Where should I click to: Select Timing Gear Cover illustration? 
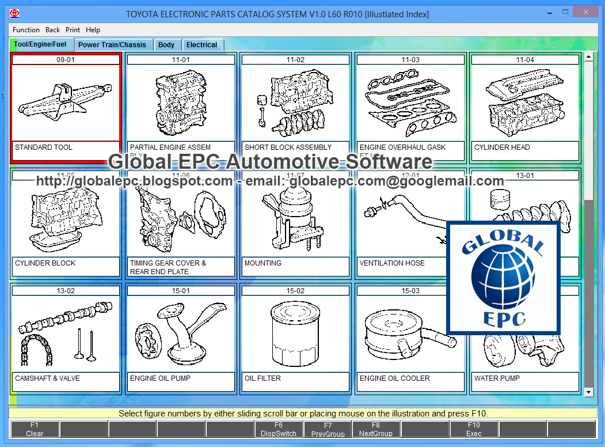click(181, 218)
